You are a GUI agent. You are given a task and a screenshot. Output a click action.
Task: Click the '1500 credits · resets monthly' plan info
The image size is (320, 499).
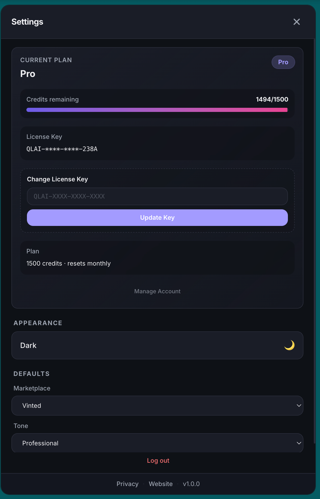coord(69,263)
